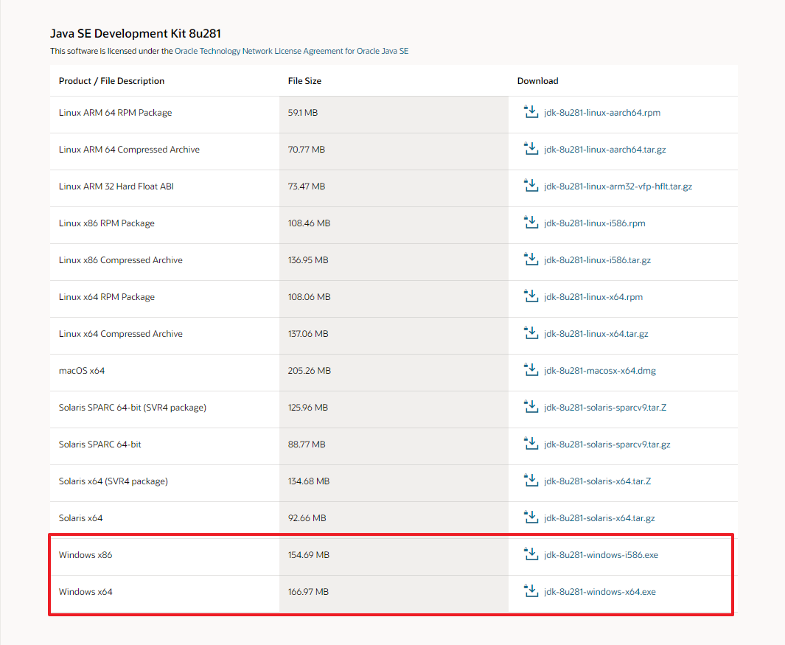Click Product / File Description column header

111,81
